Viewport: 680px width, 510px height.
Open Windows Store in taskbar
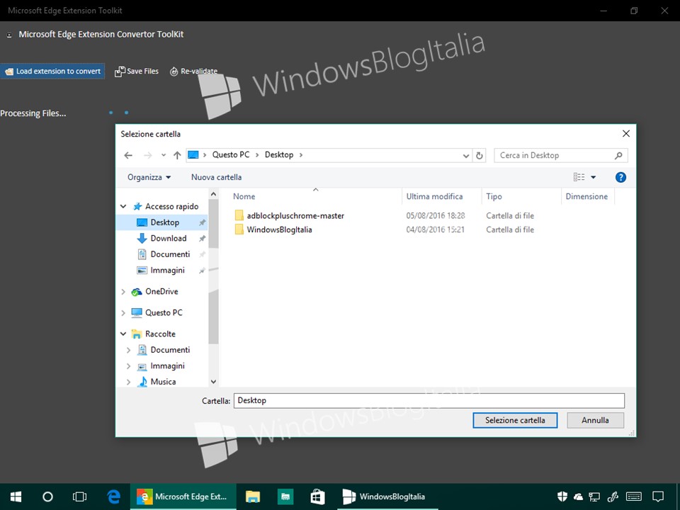[318, 497]
